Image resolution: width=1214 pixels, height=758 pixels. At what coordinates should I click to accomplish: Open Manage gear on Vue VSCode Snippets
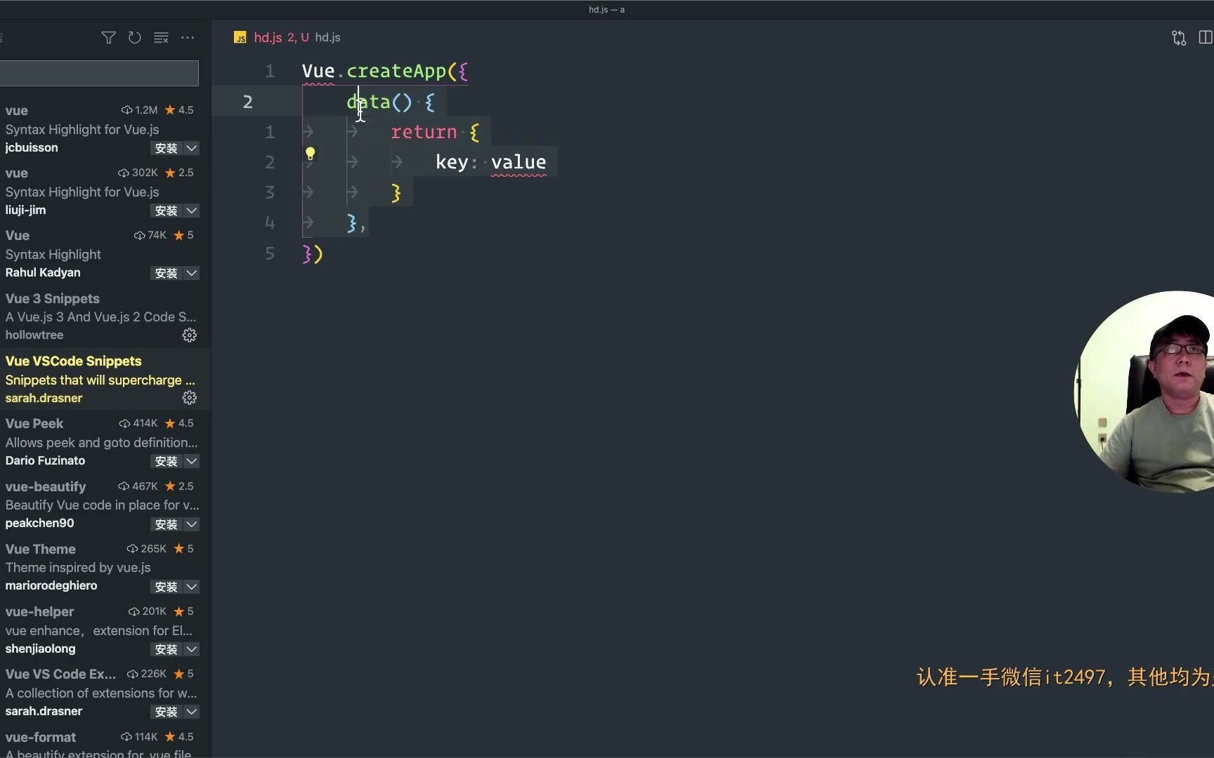click(189, 397)
